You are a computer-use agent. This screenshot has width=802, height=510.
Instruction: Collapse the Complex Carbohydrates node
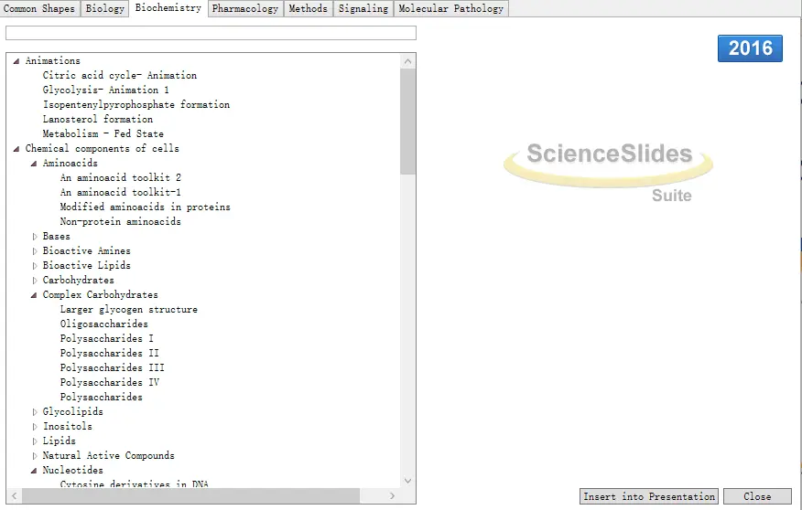click(x=34, y=295)
